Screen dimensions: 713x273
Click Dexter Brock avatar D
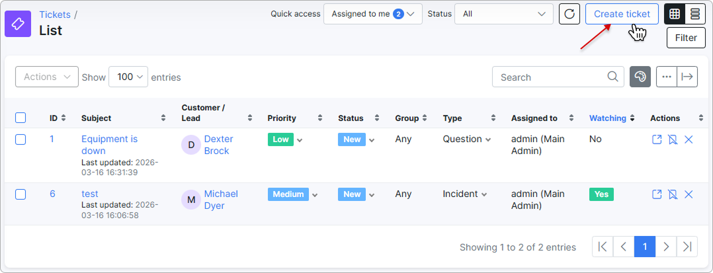tap(191, 145)
